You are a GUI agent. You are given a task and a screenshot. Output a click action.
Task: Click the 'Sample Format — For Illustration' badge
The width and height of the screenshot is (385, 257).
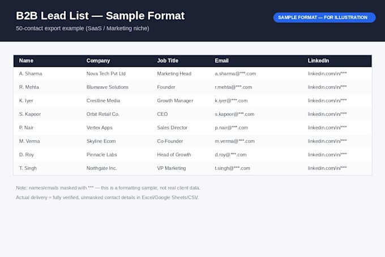[324, 18]
